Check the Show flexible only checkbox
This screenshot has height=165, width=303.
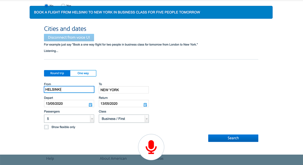pyautogui.click(x=46, y=127)
